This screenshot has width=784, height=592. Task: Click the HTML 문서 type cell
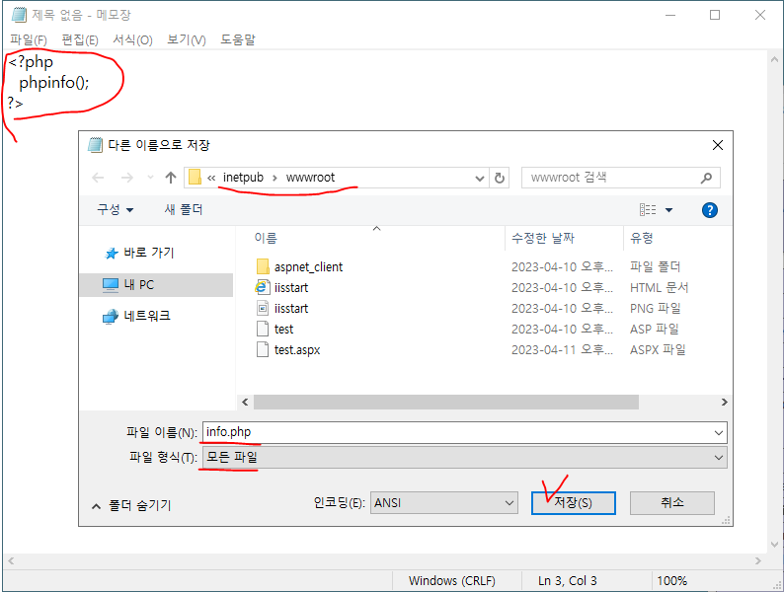[659, 288]
